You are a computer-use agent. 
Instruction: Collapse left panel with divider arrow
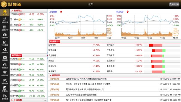(47, 56)
